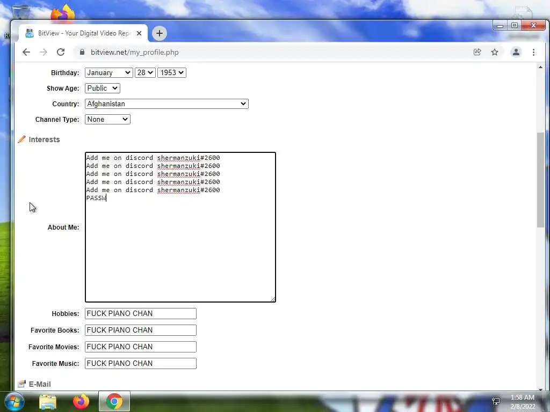Click the Favorite Movies input field
The height and width of the screenshot is (412, 550).
tap(141, 347)
